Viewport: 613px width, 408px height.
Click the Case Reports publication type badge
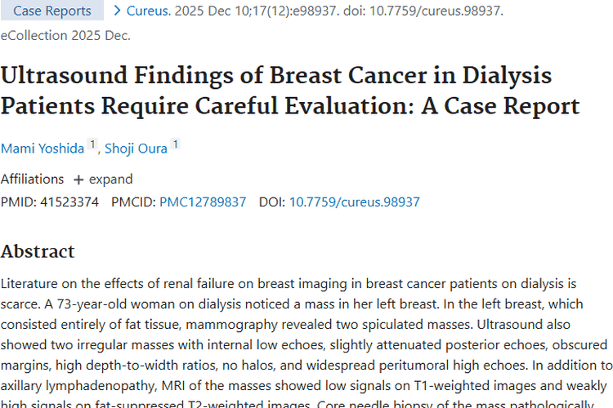pyautogui.click(x=52, y=11)
